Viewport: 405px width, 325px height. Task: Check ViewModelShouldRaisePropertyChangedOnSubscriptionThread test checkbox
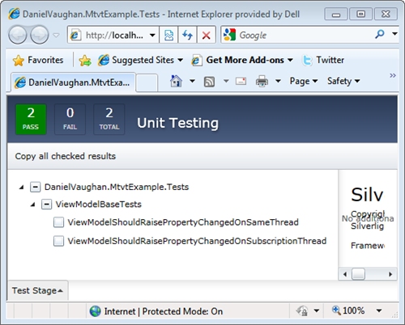(58, 241)
